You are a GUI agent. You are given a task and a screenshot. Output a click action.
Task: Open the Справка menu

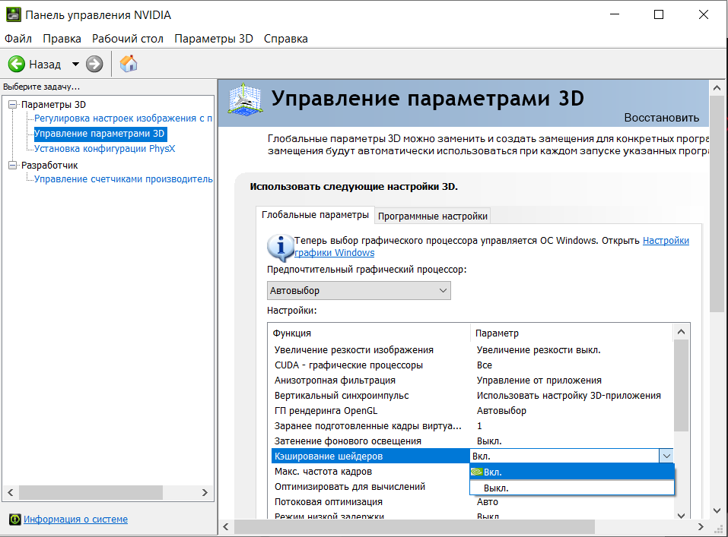(x=285, y=39)
